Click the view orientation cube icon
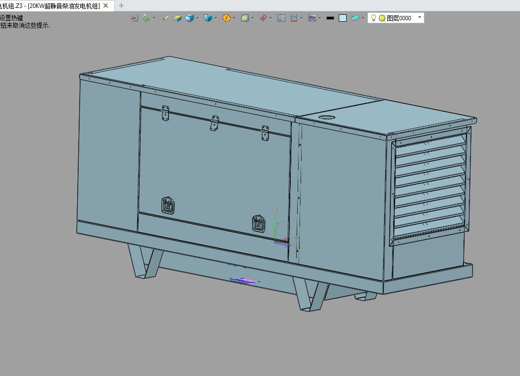This screenshot has width=520, height=376. [208, 18]
